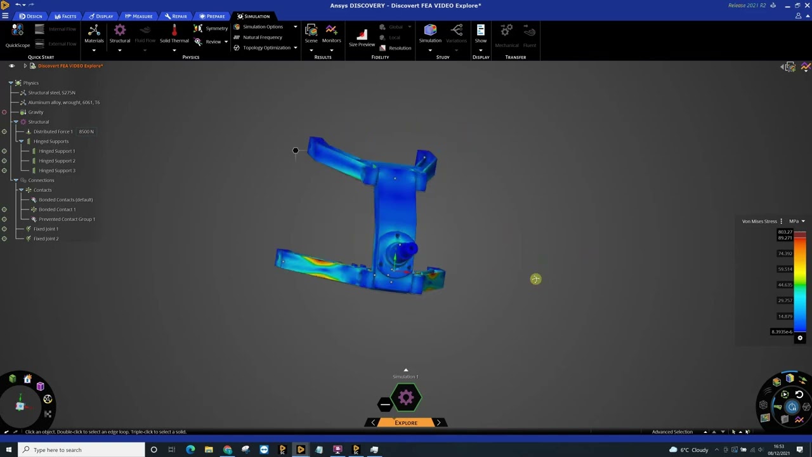Switch to the Prepare tab
This screenshot has height=457, width=812.
point(212,16)
